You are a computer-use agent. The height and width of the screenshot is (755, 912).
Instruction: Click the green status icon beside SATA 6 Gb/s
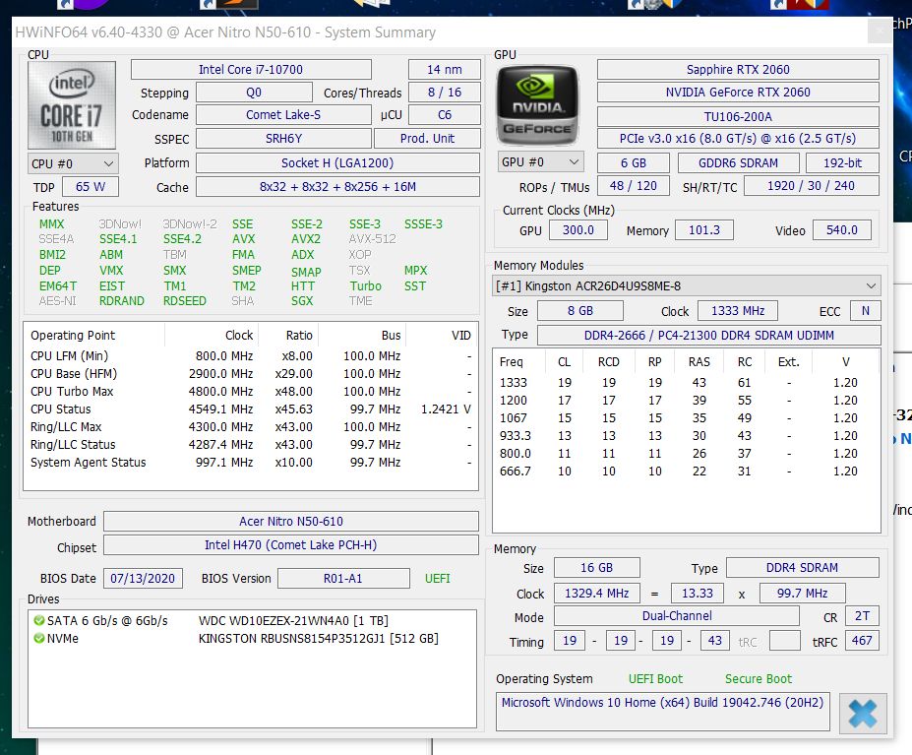pyautogui.click(x=39, y=620)
